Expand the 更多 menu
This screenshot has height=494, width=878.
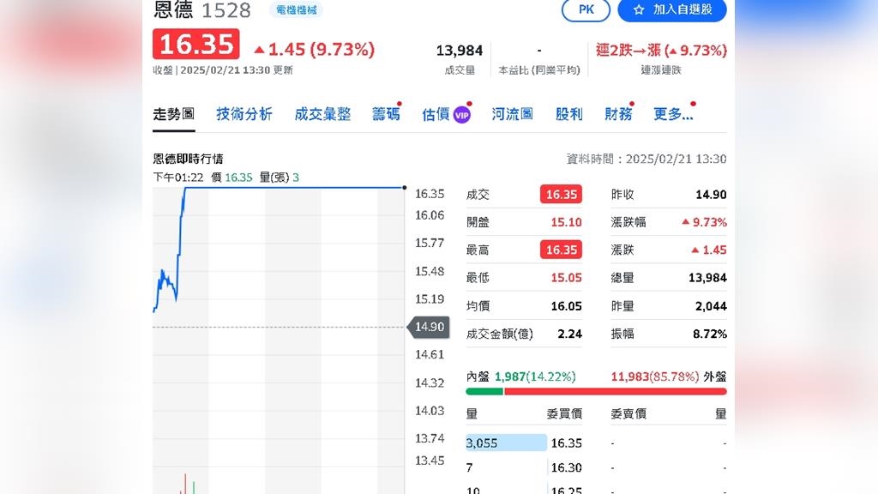click(x=673, y=114)
